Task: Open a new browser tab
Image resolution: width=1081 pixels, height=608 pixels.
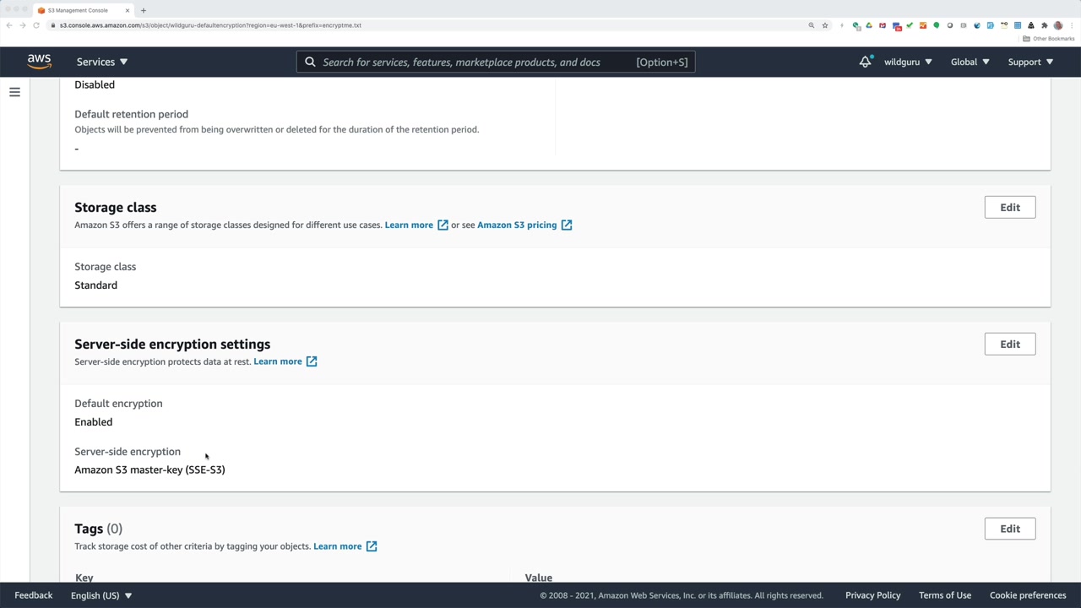Action: [x=144, y=10]
